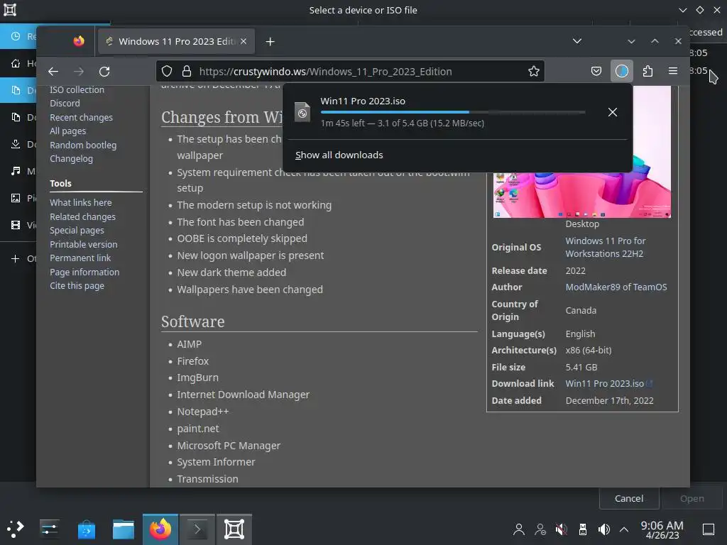Open the All pages sidebar link
This screenshot has width=727, height=545.
(67, 131)
